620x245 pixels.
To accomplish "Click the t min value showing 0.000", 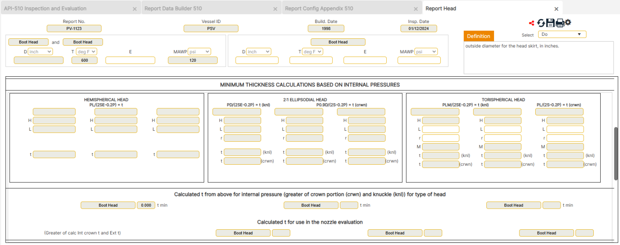I will (146, 205).
